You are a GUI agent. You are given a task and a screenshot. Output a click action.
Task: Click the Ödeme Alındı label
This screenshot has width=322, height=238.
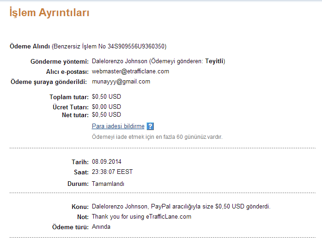pyautogui.click(x=30, y=46)
